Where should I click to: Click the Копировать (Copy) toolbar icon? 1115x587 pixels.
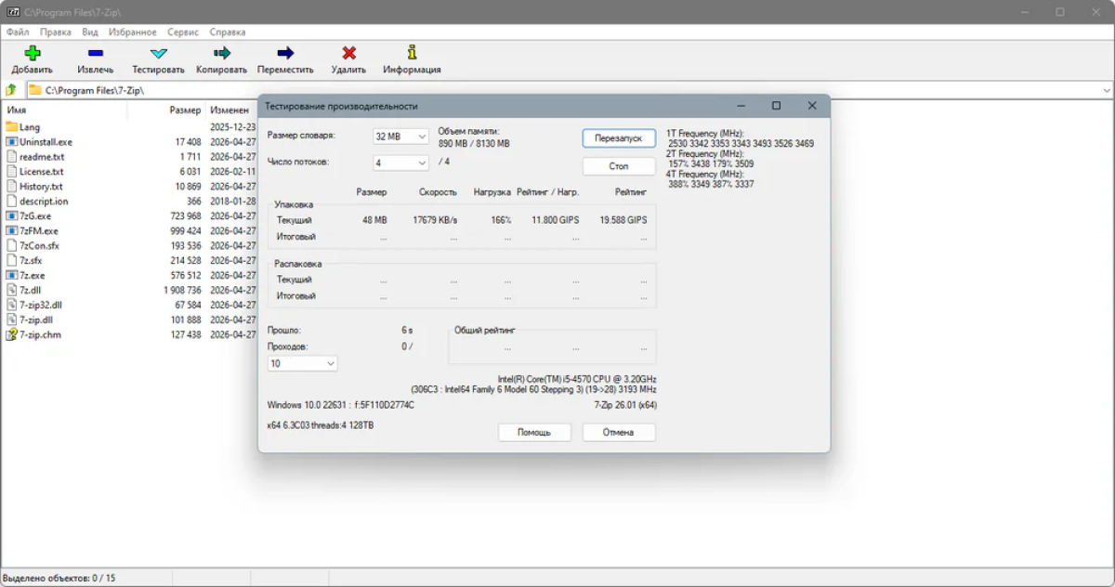pos(221,54)
